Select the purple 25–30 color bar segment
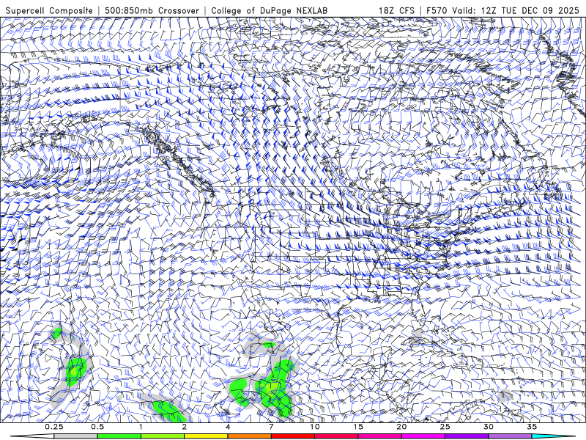586x440 pixels. (x=467, y=436)
